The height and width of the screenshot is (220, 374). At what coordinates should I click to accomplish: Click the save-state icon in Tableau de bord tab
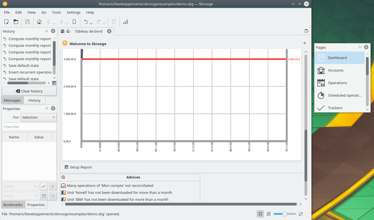click(x=63, y=31)
